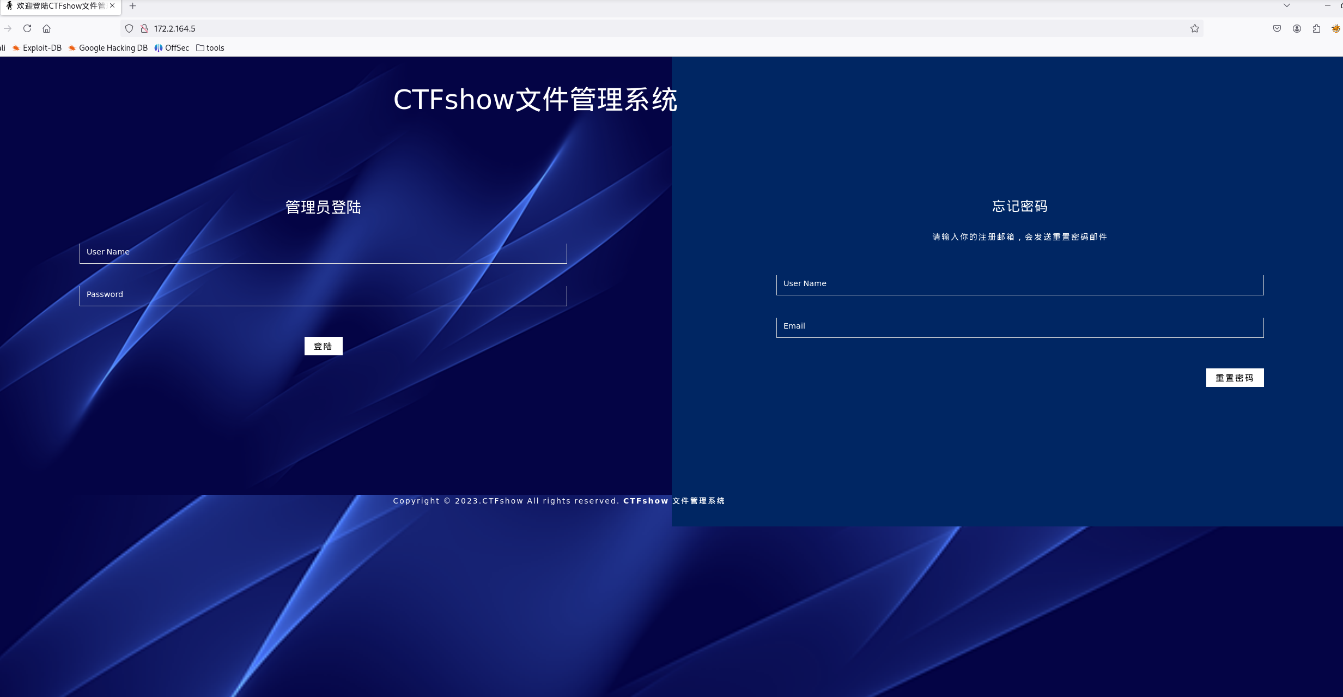The height and width of the screenshot is (697, 1343).
Task: Focus the Password input field
Action: pos(323,295)
